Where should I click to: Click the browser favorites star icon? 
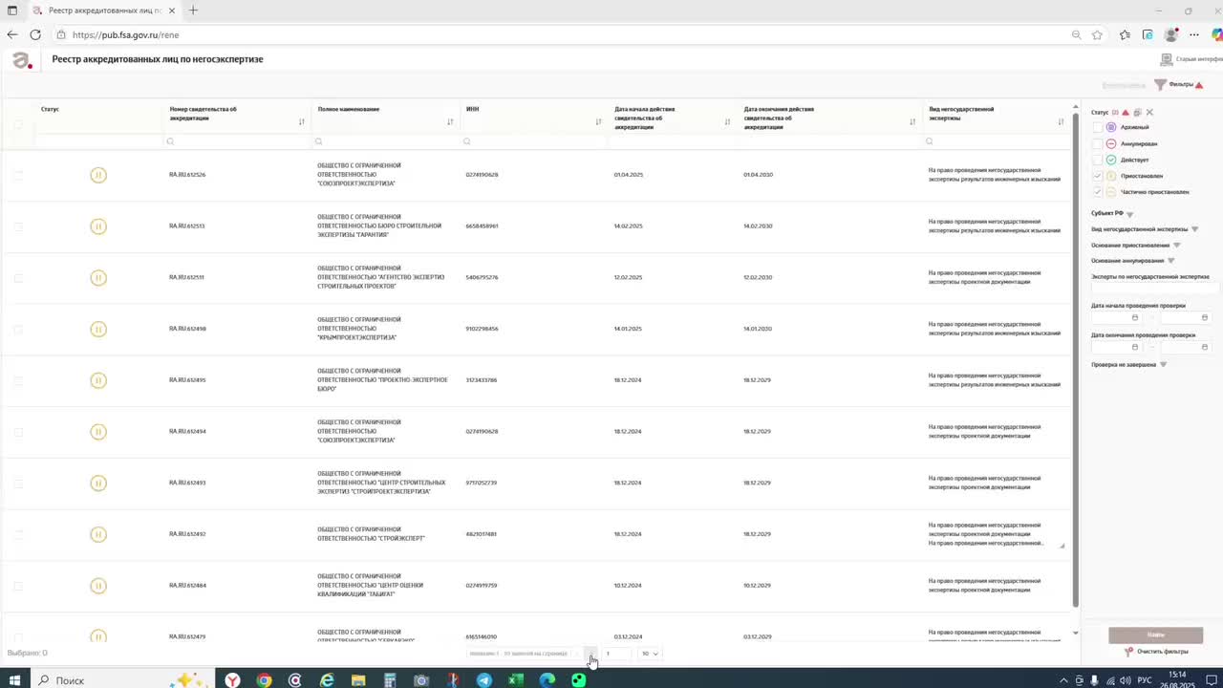pos(1097,34)
